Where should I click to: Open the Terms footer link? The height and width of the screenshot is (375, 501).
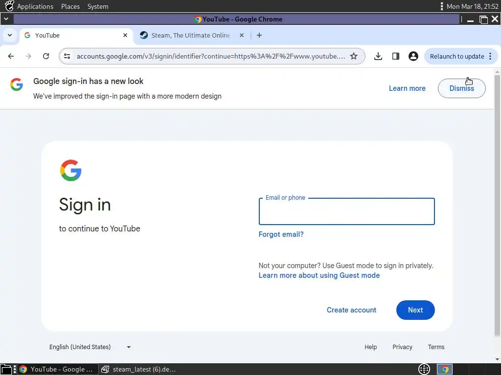pos(436,347)
